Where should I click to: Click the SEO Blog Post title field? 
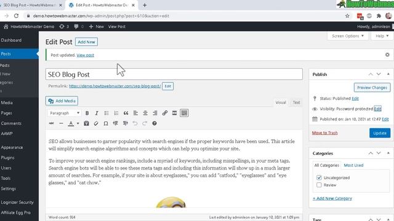pyautogui.click(x=174, y=74)
